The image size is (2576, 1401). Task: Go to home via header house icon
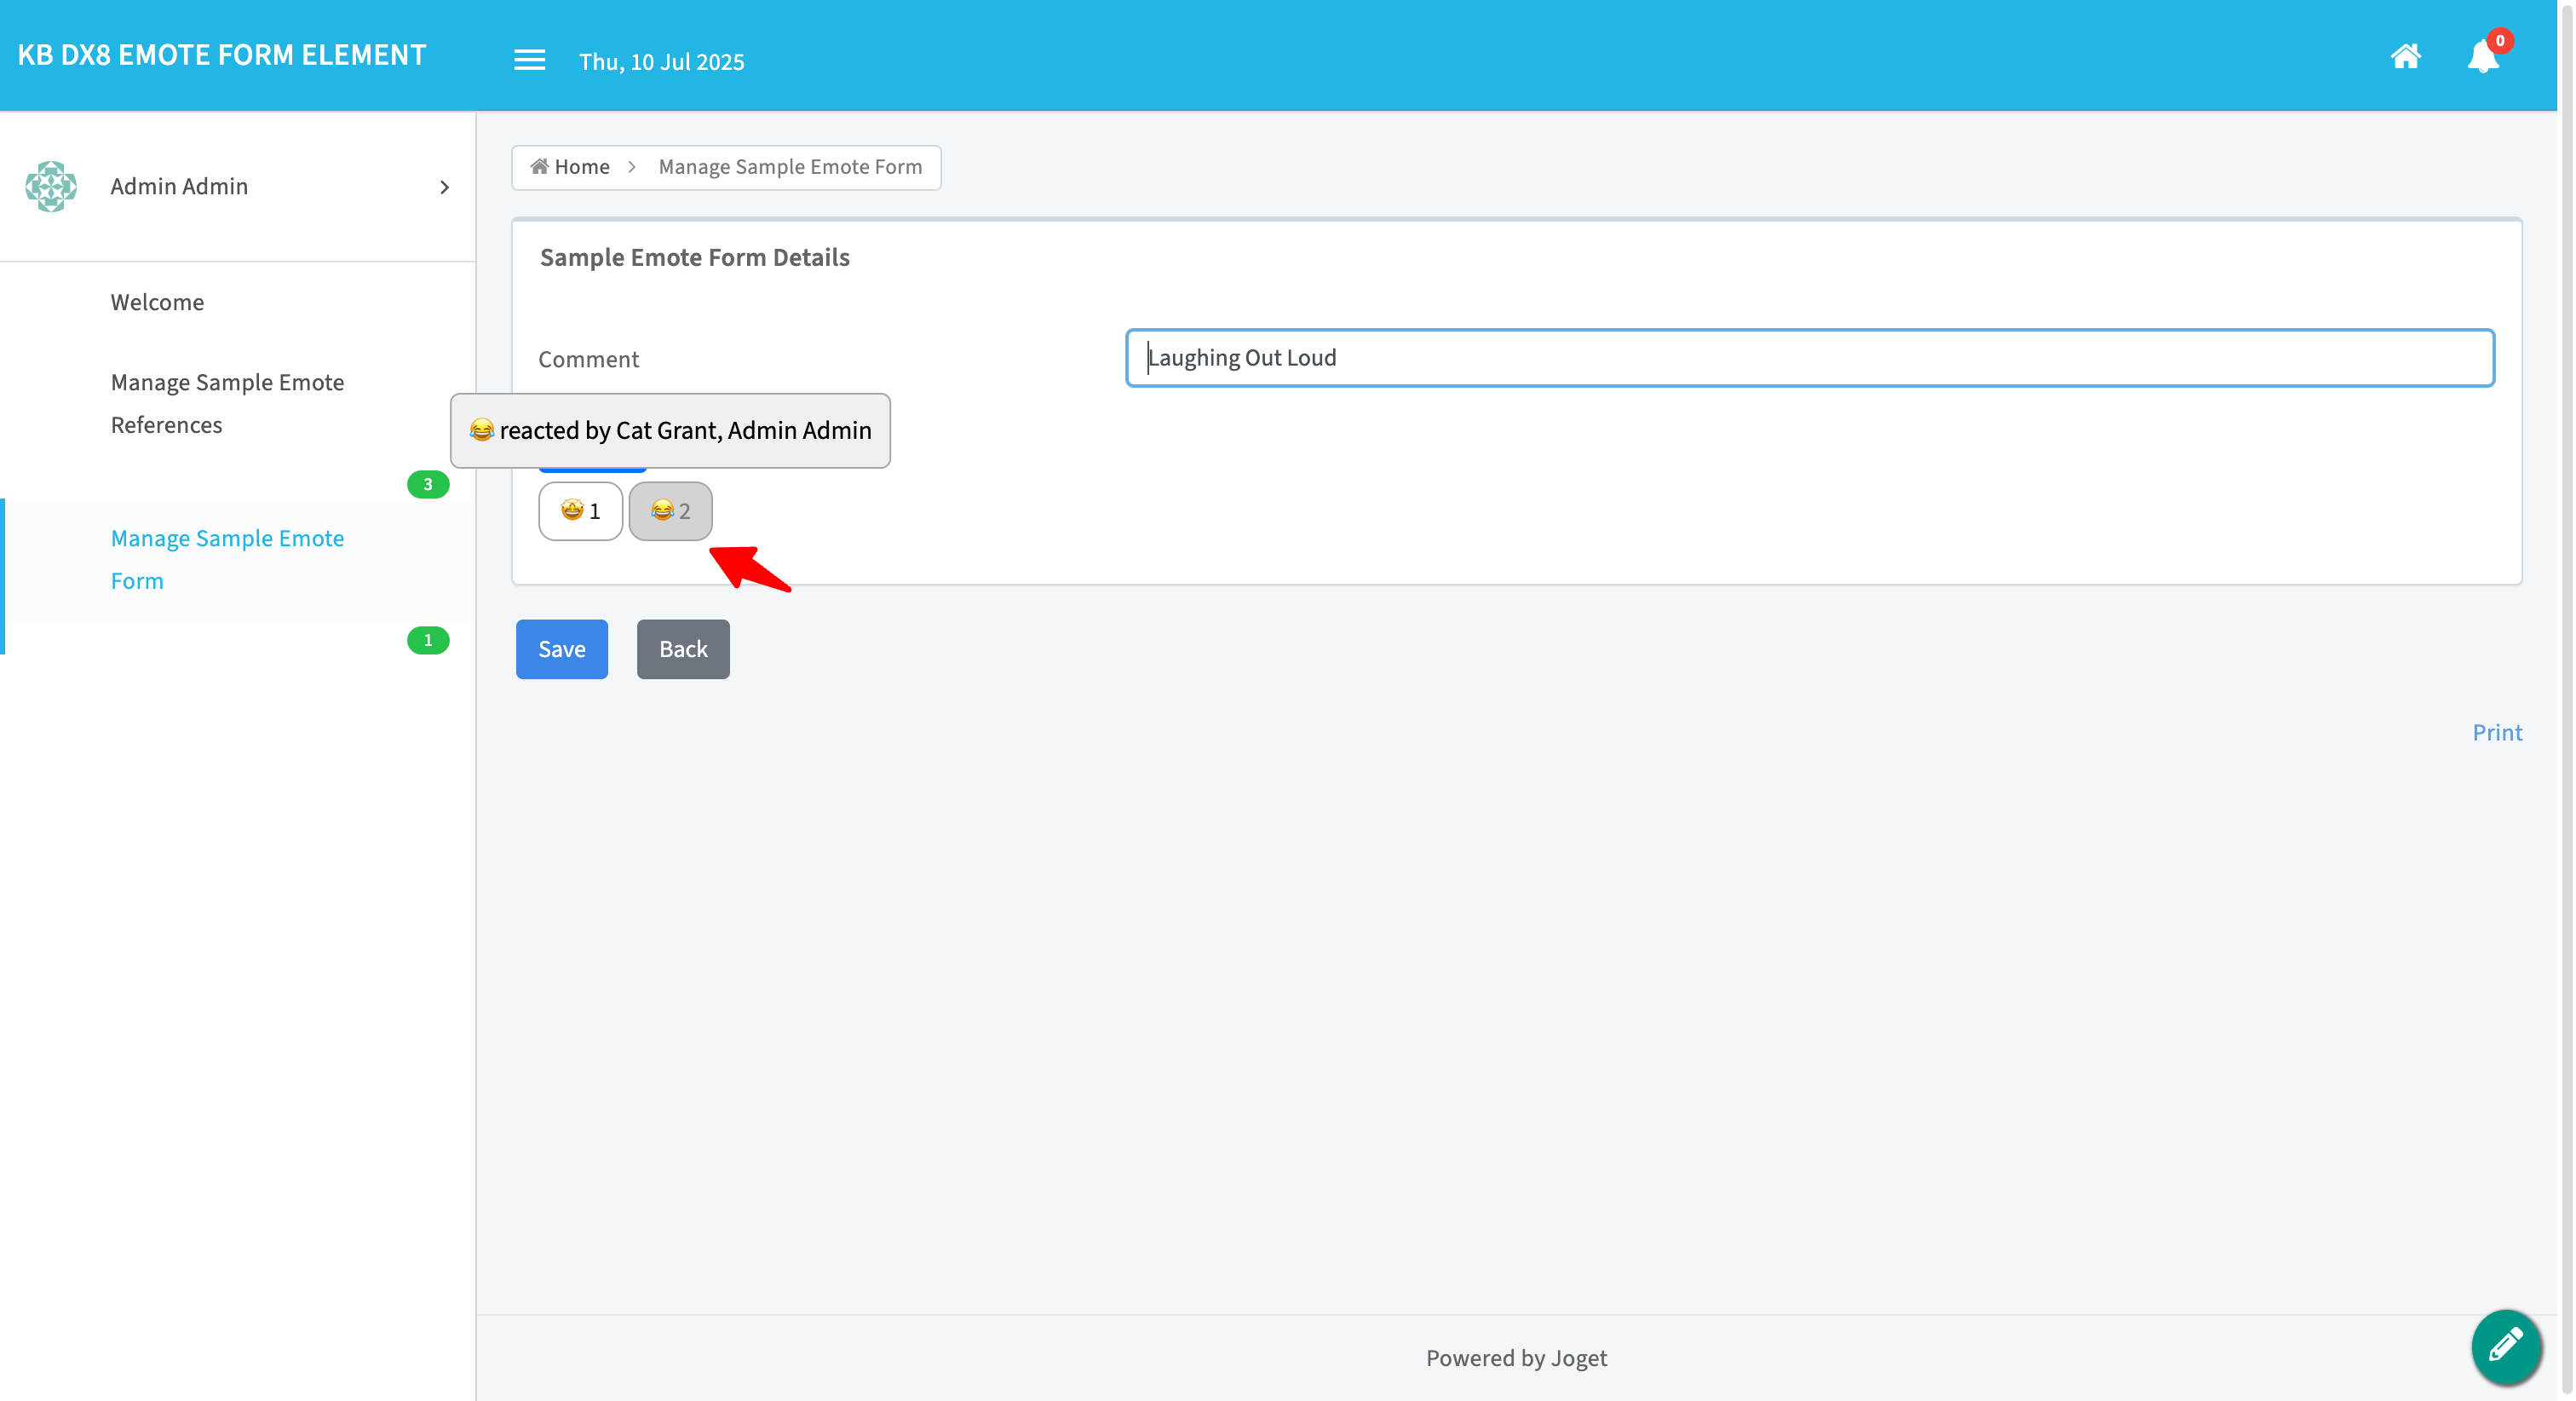(x=2405, y=56)
